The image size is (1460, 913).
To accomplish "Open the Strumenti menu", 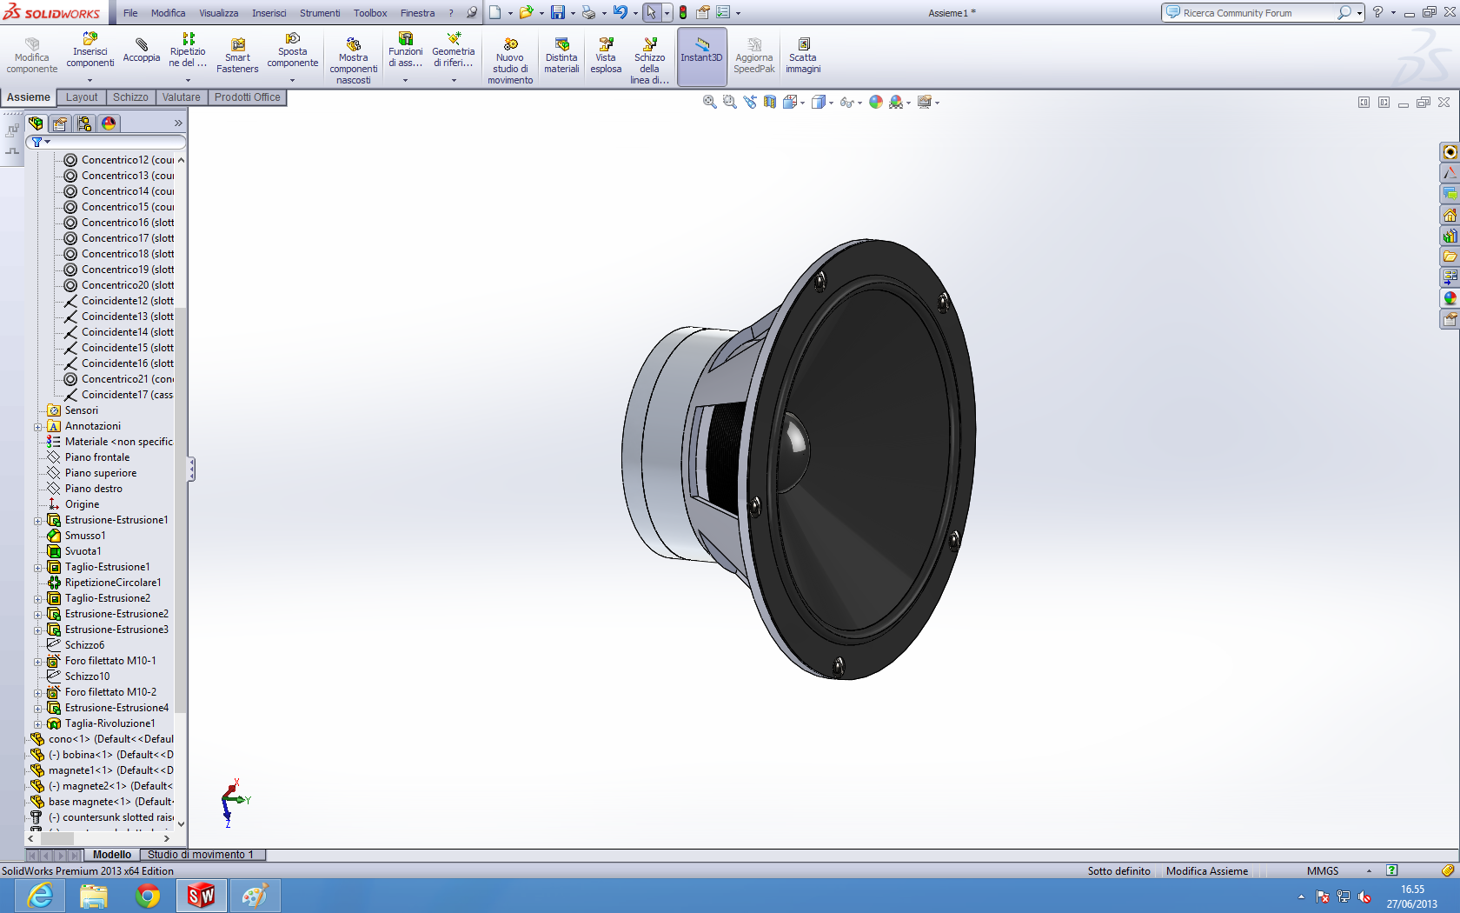I will coord(320,13).
